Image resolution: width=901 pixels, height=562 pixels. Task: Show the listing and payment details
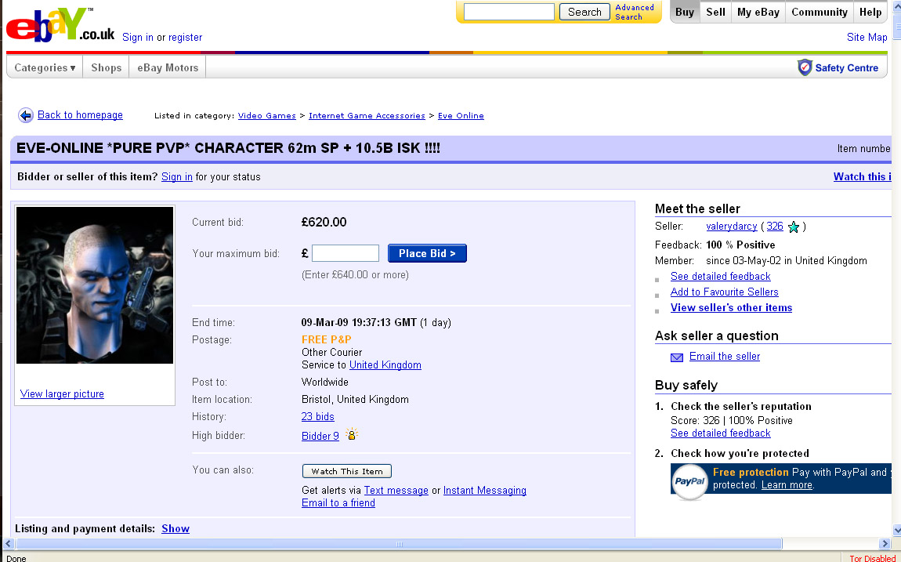pyautogui.click(x=175, y=528)
